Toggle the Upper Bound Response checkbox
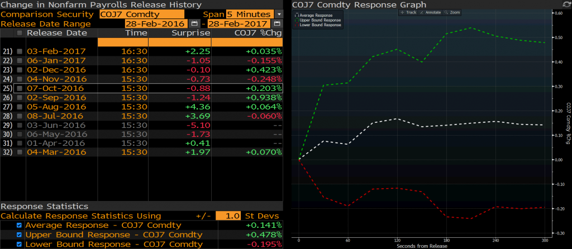This screenshot has height=249, width=572. [19, 235]
